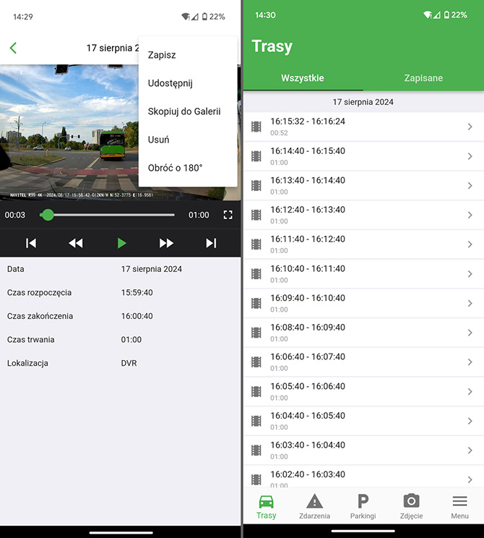
Task: Click the Lokalizacja value DVR
Action: pyautogui.click(x=129, y=363)
